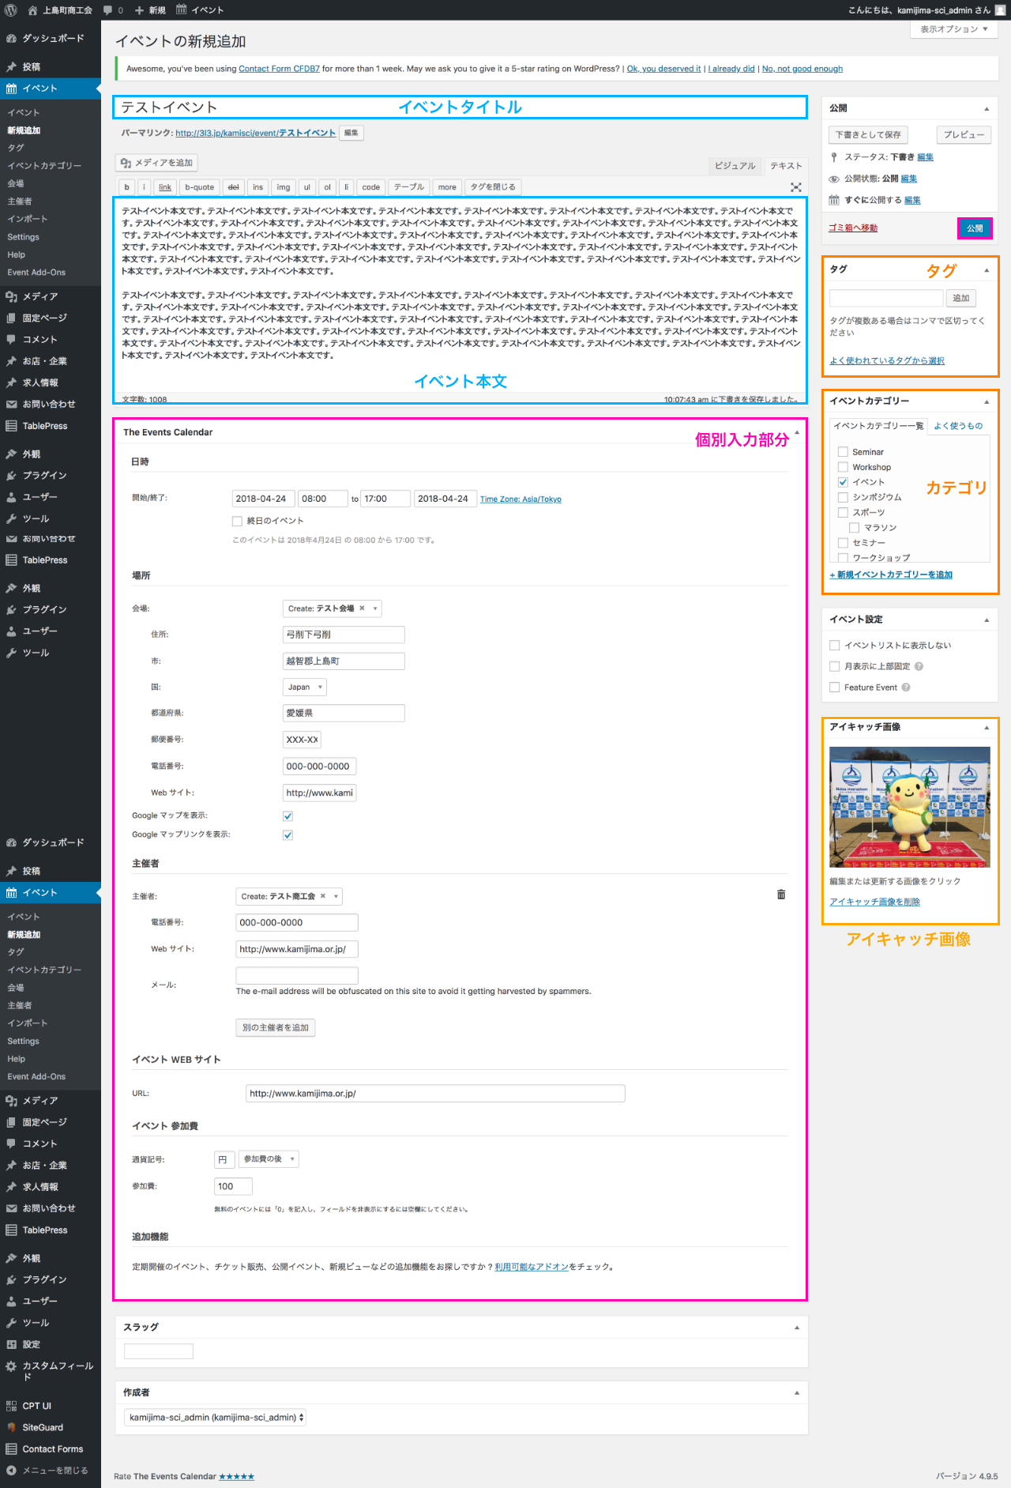The width and height of the screenshot is (1011, 1488).
Task: Enable the 終日のイベント checkbox
Action: [x=237, y=521]
